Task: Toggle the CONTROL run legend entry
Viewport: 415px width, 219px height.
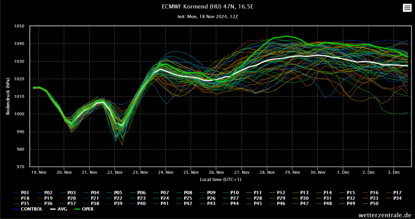Action: pos(31,209)
